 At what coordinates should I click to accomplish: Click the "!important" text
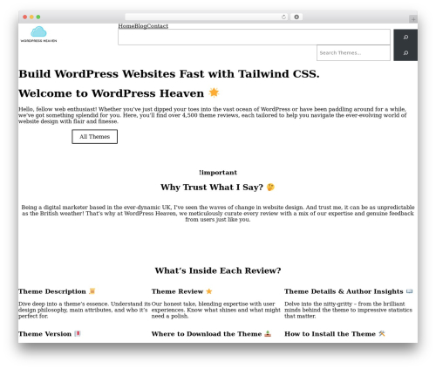[x=218, y=173]
